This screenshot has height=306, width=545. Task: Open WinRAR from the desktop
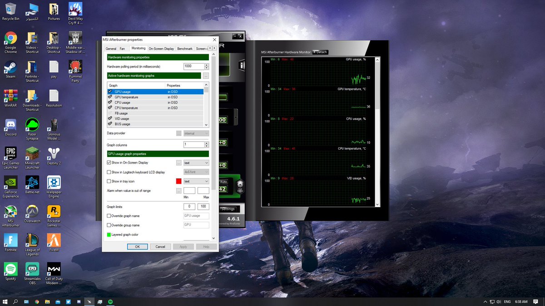[x=10, y=98]
